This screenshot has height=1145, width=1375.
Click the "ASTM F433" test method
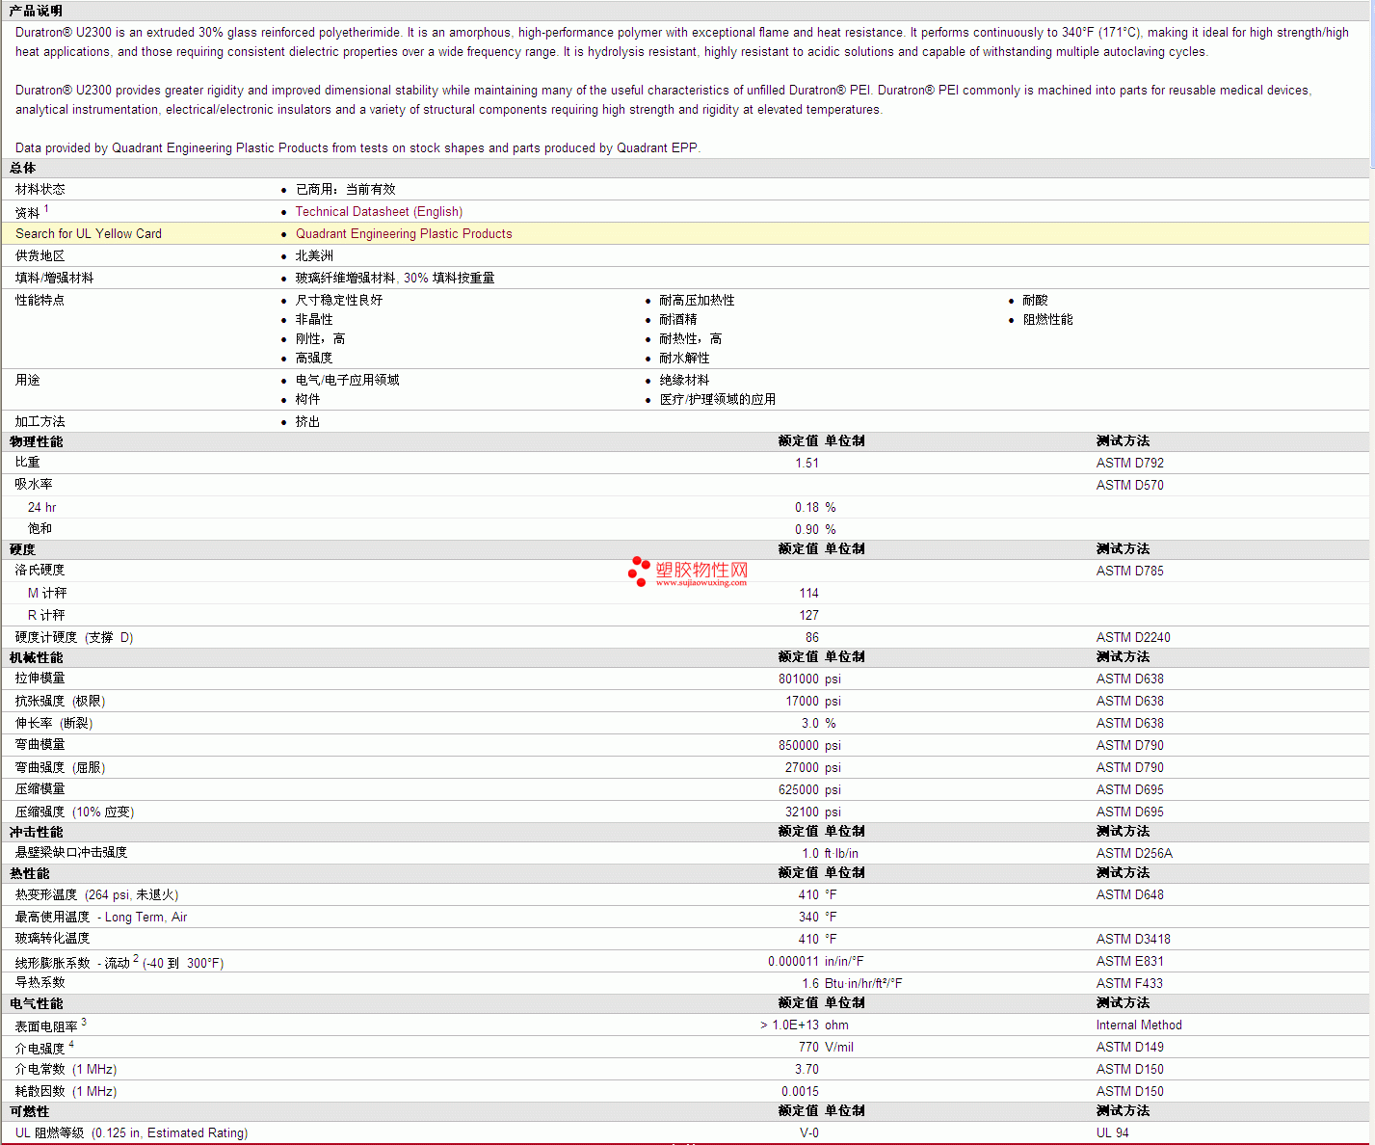coord(1129,984)
